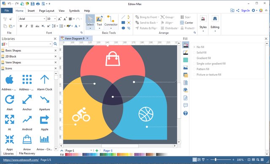Activate the Connector tool

coord(111,22)
